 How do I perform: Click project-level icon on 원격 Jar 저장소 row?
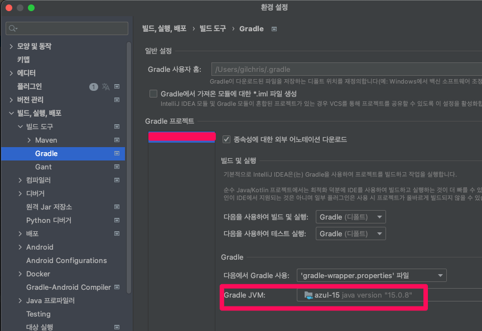click(117, 207)
